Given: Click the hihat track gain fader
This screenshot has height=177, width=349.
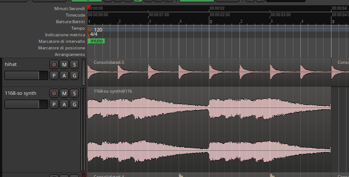Looking at the screenshot, I should tap(26, 76).
